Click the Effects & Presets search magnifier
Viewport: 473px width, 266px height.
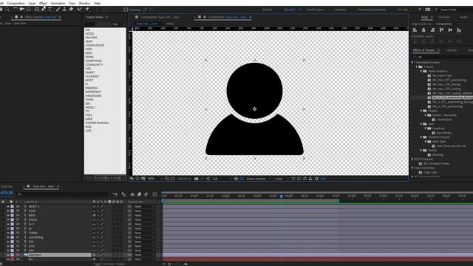[415, 57]
